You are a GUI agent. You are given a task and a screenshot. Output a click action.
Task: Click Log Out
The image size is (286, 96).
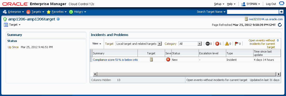point(271,4)
